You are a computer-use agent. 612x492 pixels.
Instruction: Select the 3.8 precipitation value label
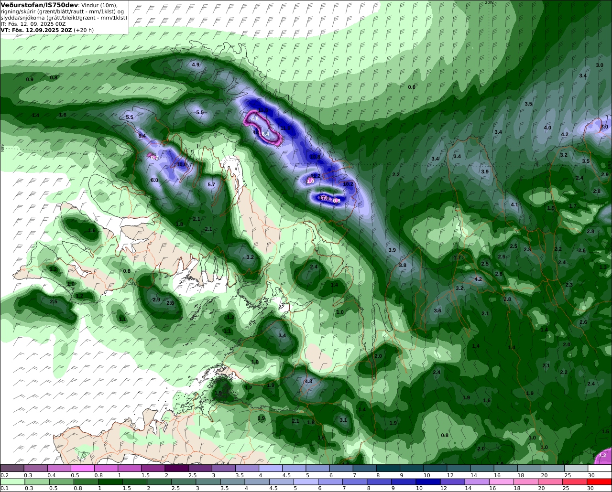point(403,265)
